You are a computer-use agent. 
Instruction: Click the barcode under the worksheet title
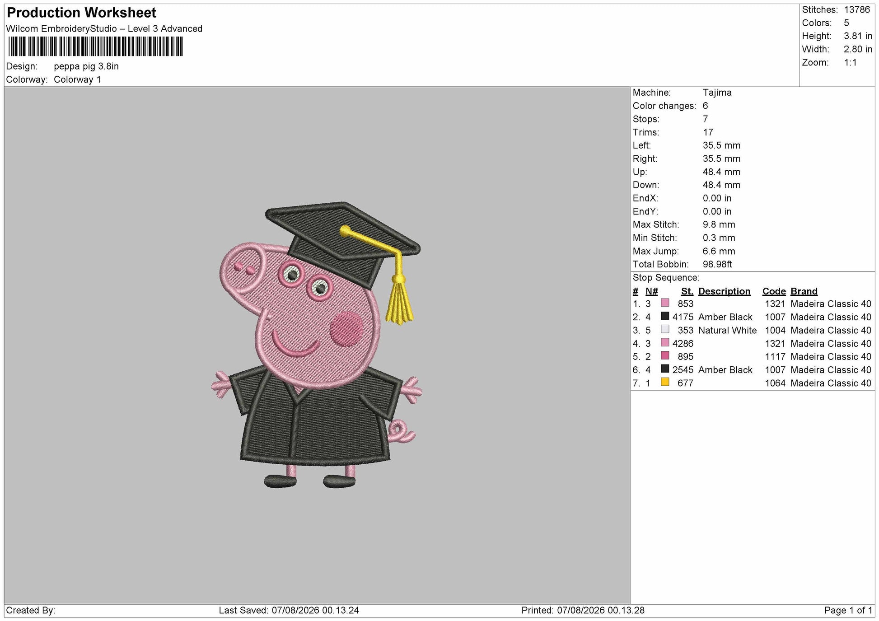tap(96, 47)
